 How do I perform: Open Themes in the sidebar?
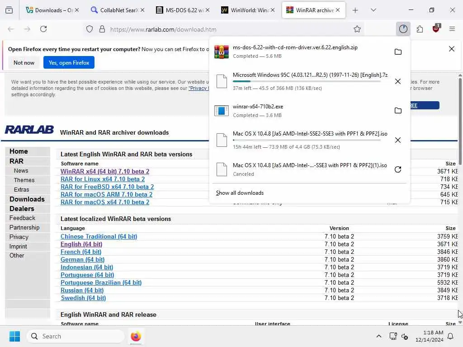[24, 180]
